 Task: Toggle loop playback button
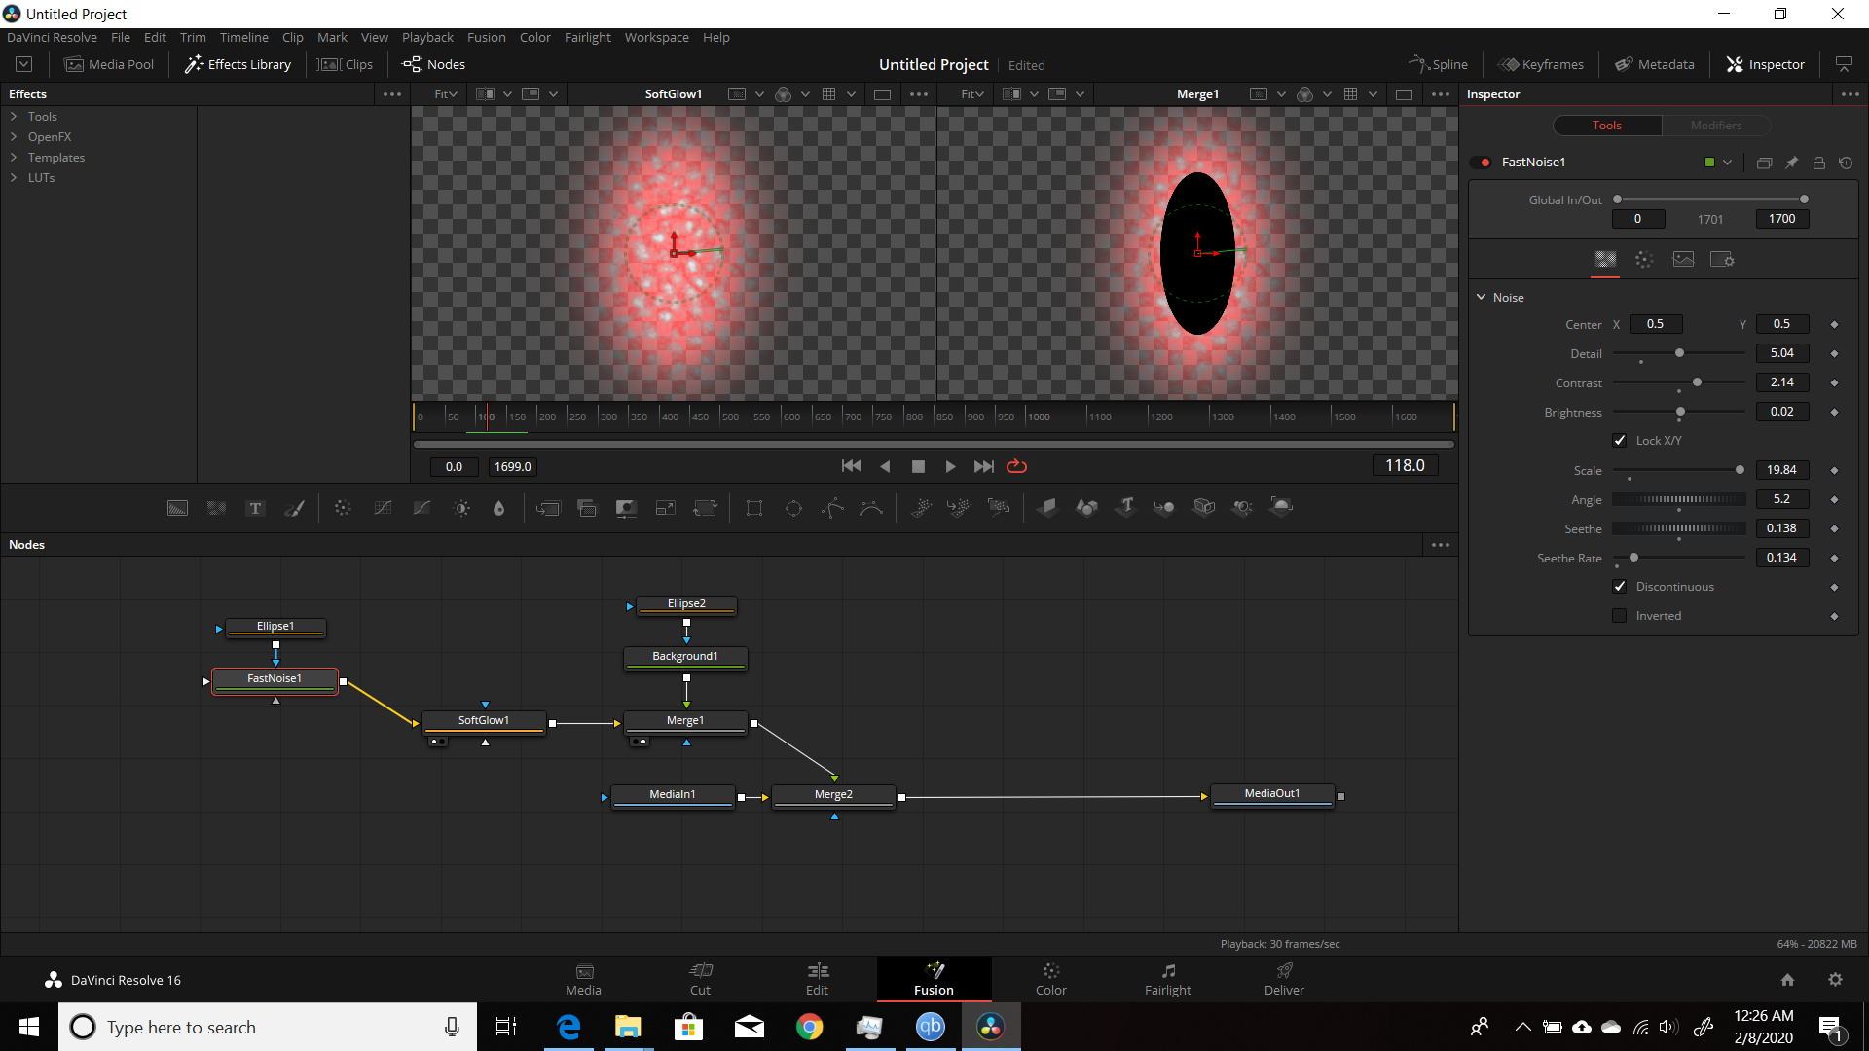[x=1016, y=466]
